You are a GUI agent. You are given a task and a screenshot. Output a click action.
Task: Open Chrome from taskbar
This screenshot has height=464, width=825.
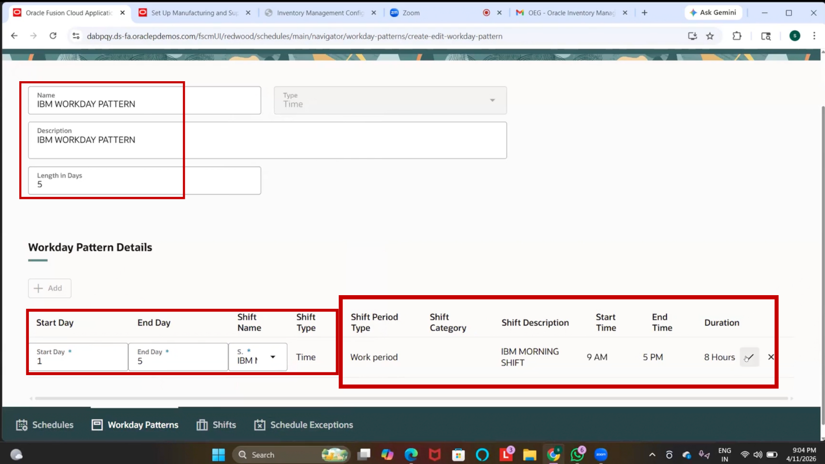[x=553, y=455]
